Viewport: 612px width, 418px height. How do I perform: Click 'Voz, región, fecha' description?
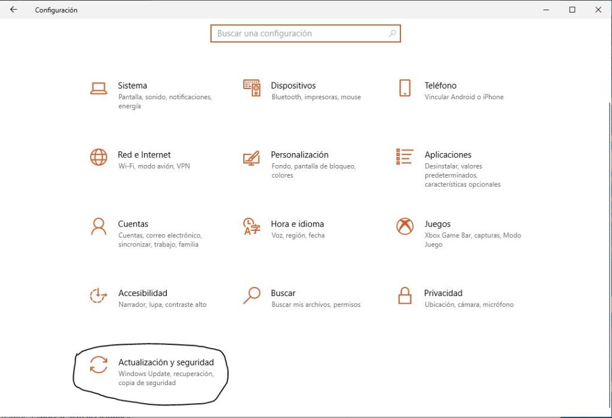(x=298, y=235)
